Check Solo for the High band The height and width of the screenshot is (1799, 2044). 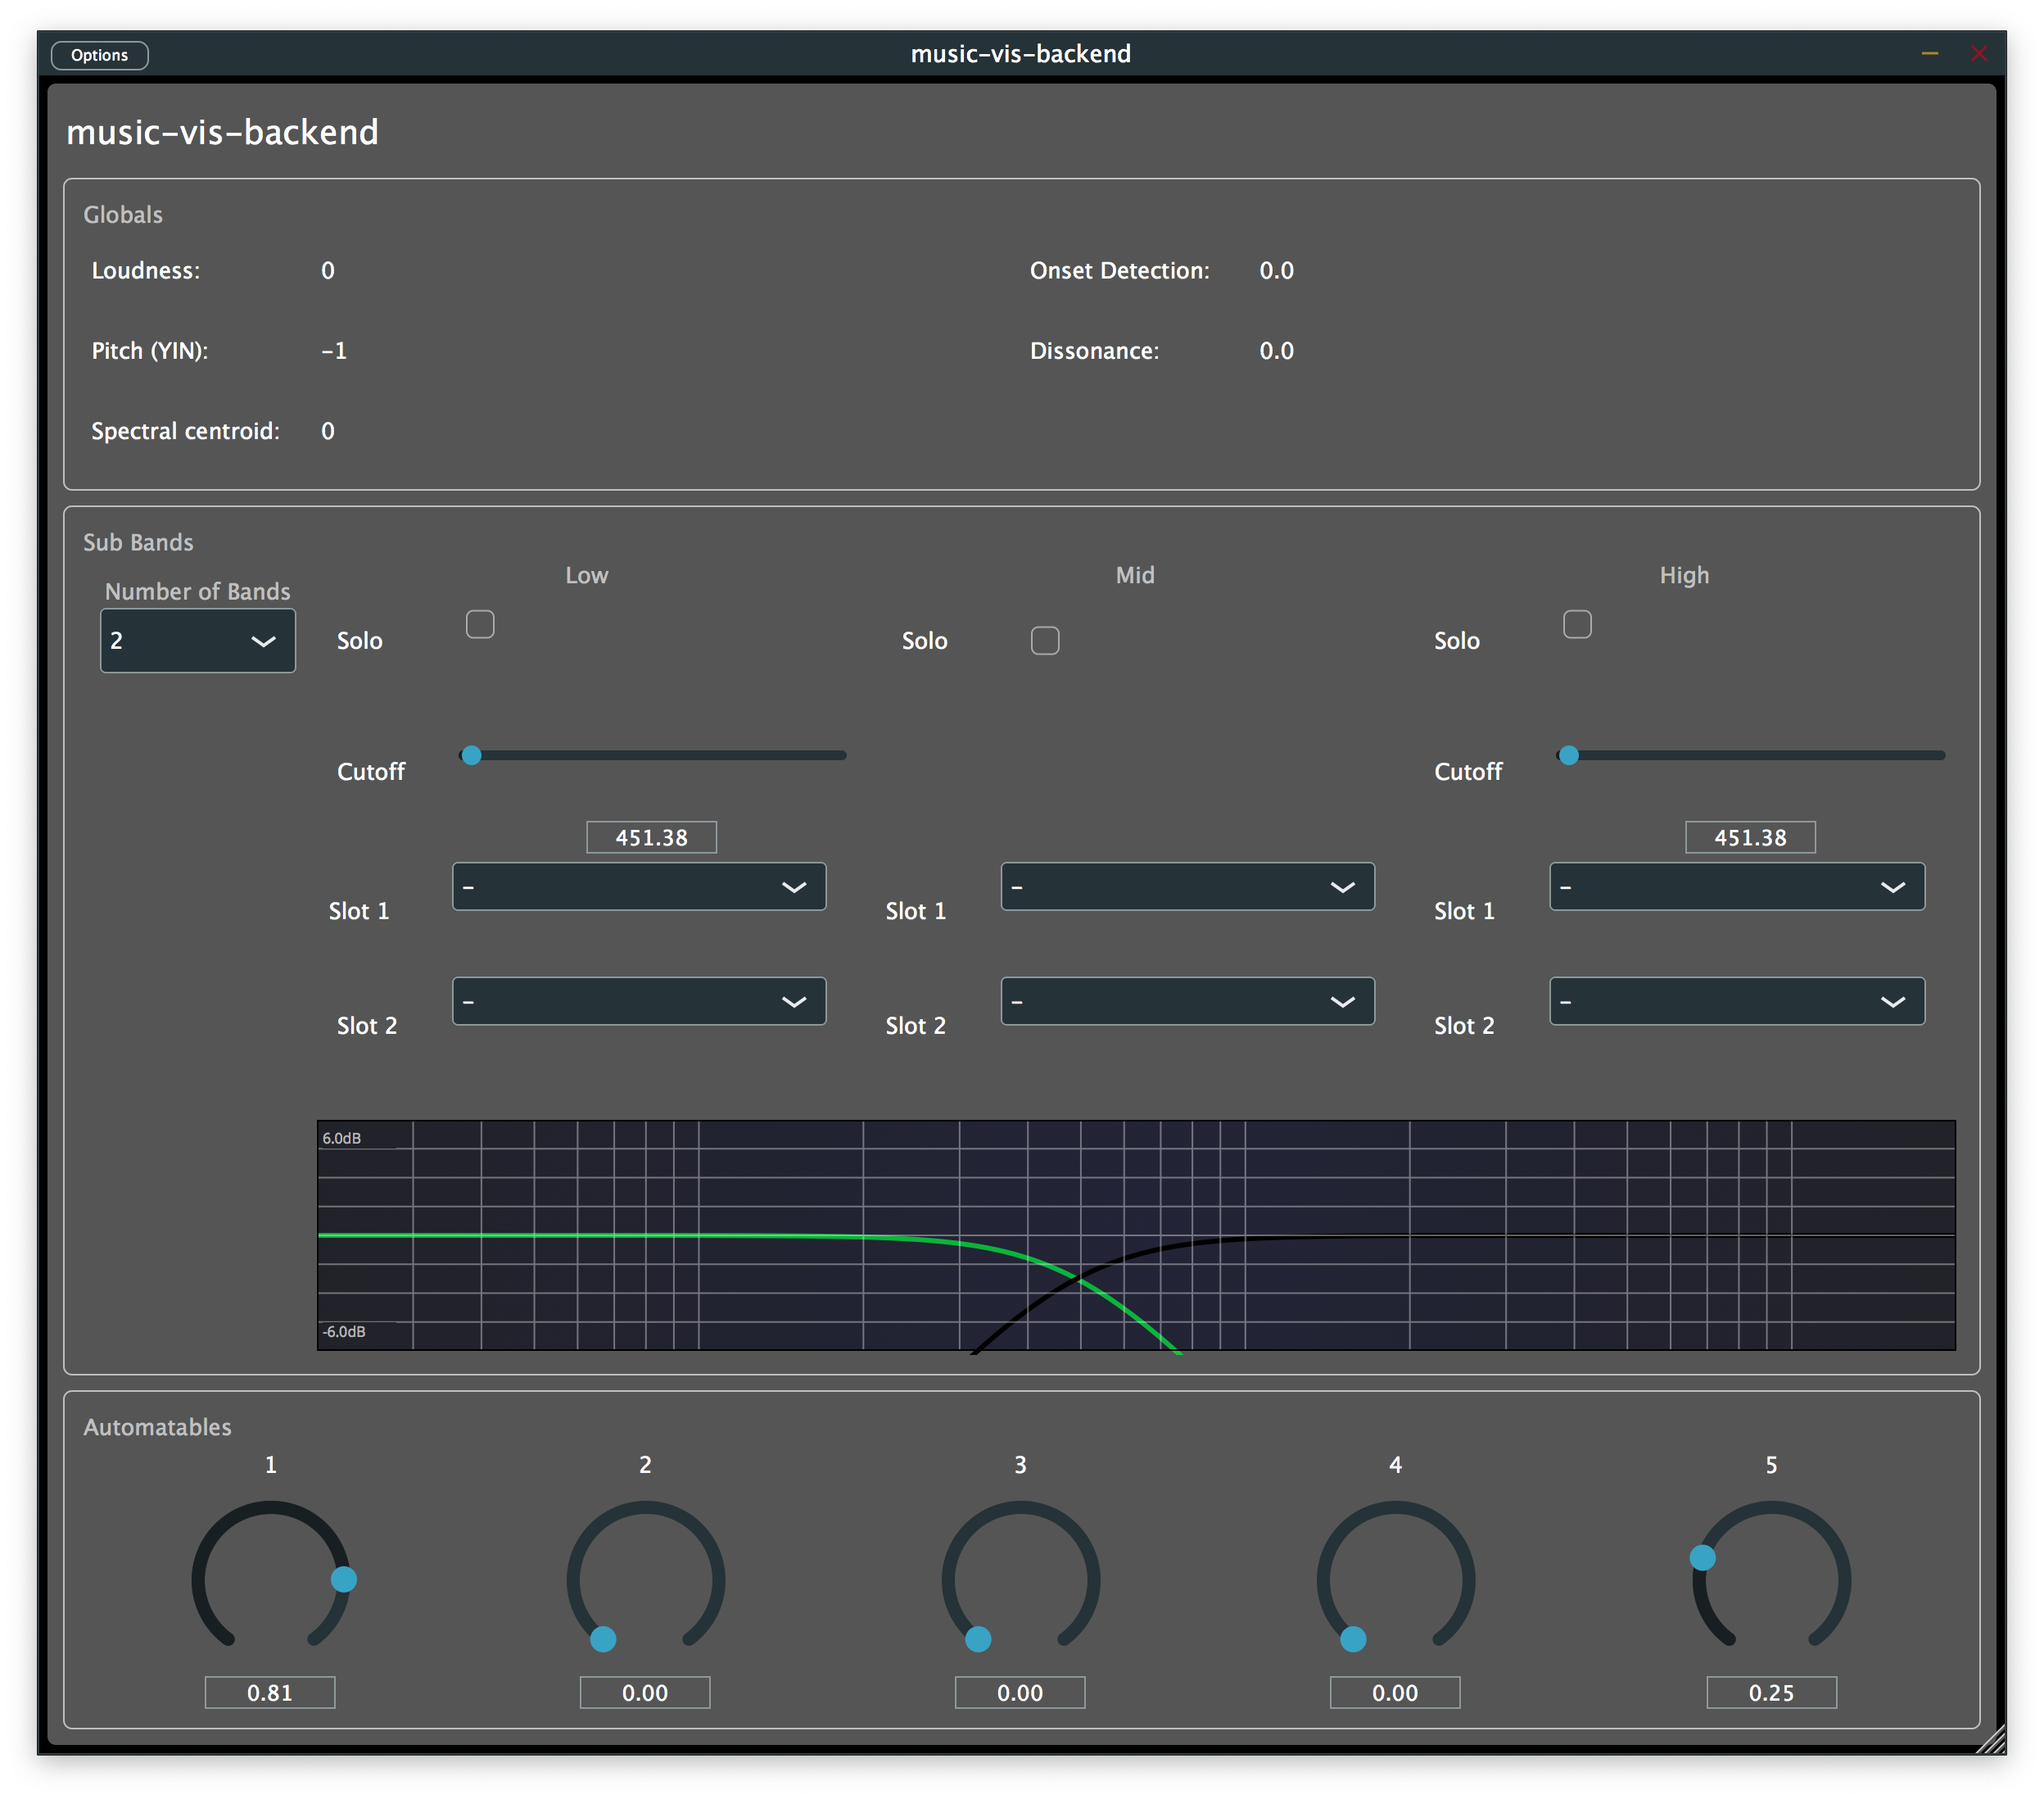[1577, 624]
